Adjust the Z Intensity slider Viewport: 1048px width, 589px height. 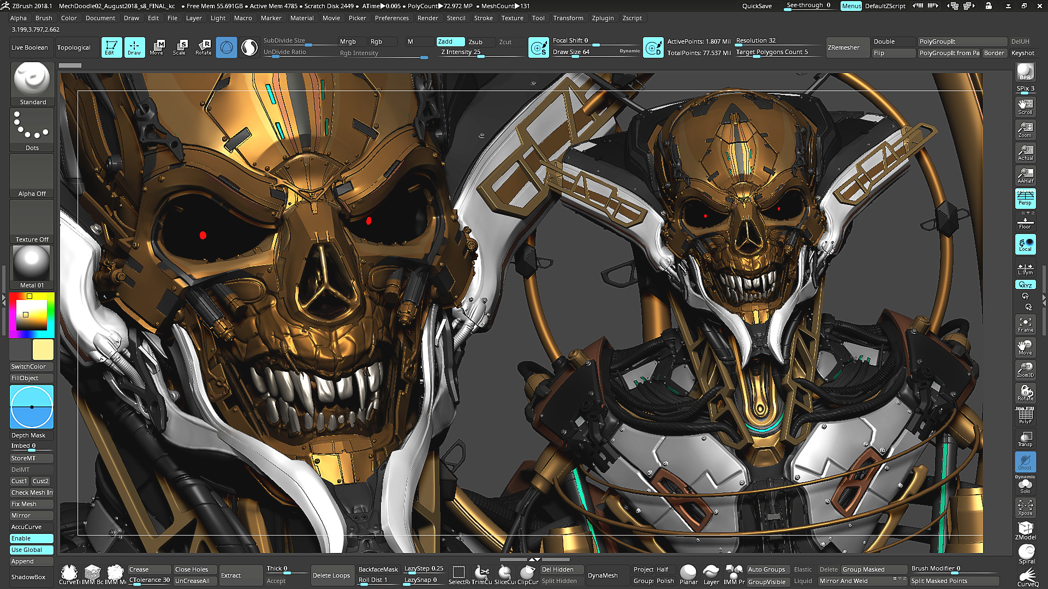click(x=481, y=53)
